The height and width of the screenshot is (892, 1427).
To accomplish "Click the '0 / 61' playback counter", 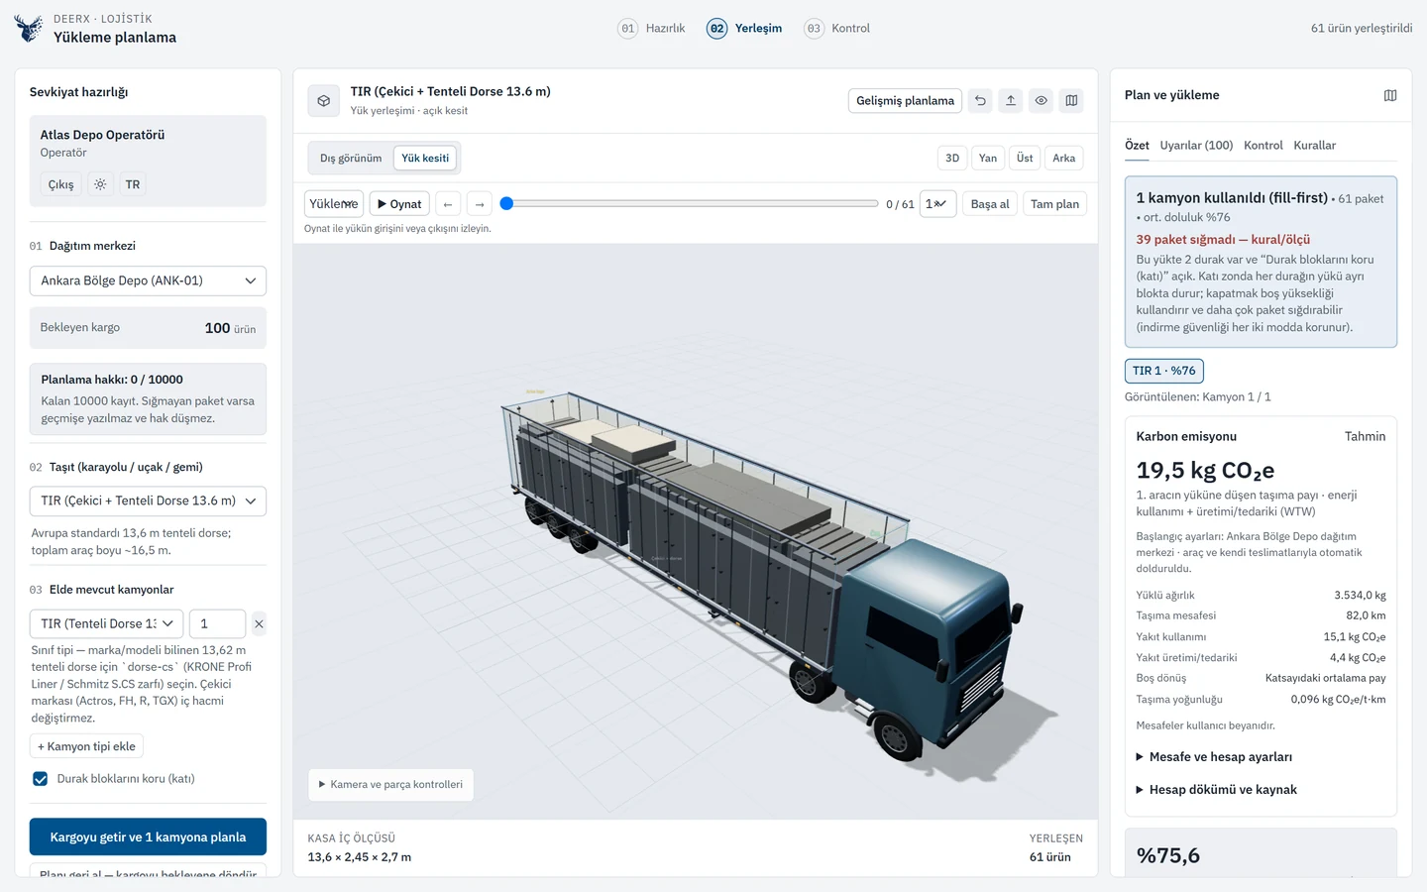I will click(x=900, y=204).
